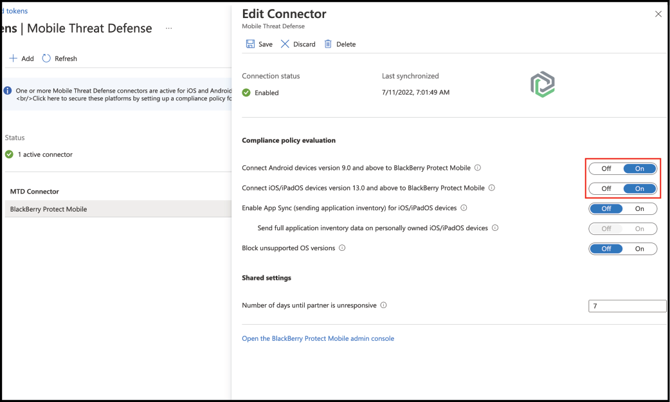Click the Add button label

tap(28, 59)
